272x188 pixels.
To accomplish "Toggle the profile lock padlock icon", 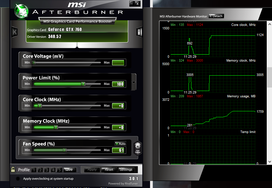I will [x=13, y=169].
